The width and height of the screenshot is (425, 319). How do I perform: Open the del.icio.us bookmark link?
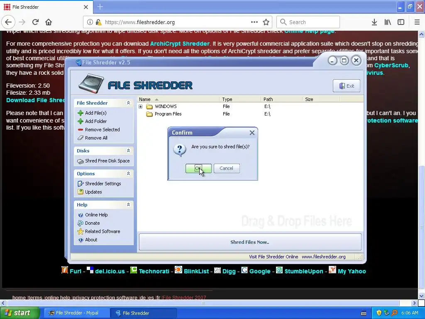coord(110,271)
